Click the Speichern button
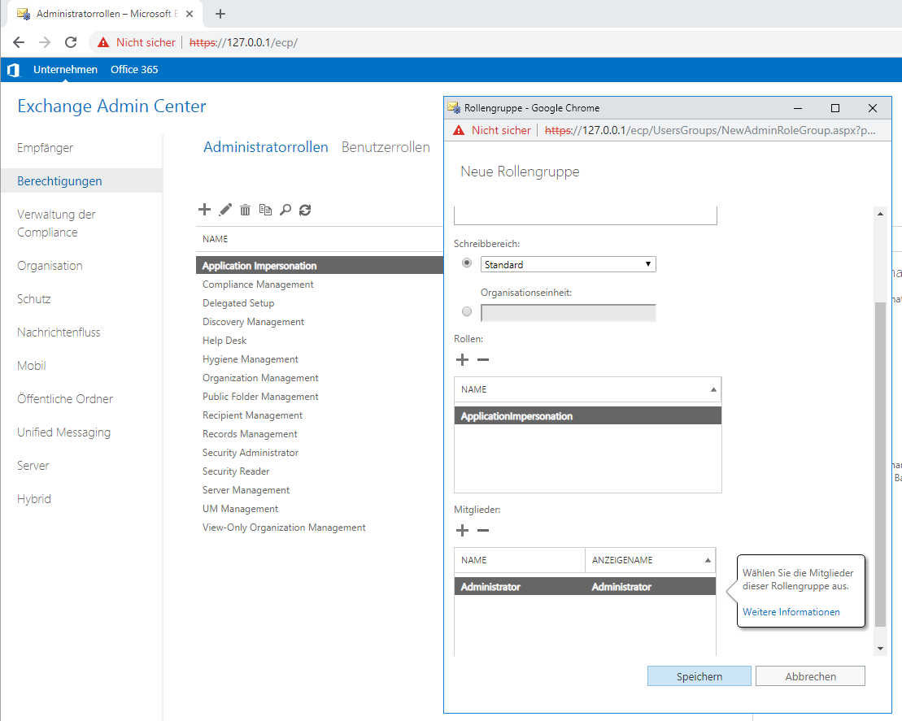 (x=699, y=676)
